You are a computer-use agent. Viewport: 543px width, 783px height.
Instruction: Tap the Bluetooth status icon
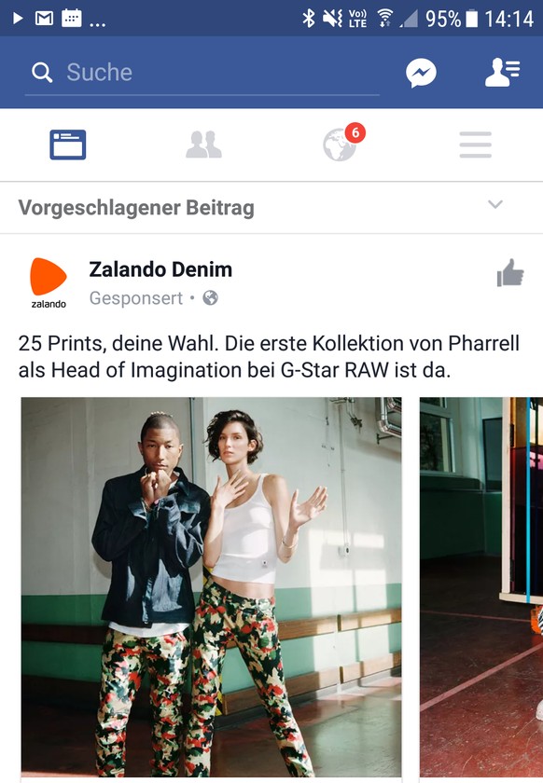point(309,19)
